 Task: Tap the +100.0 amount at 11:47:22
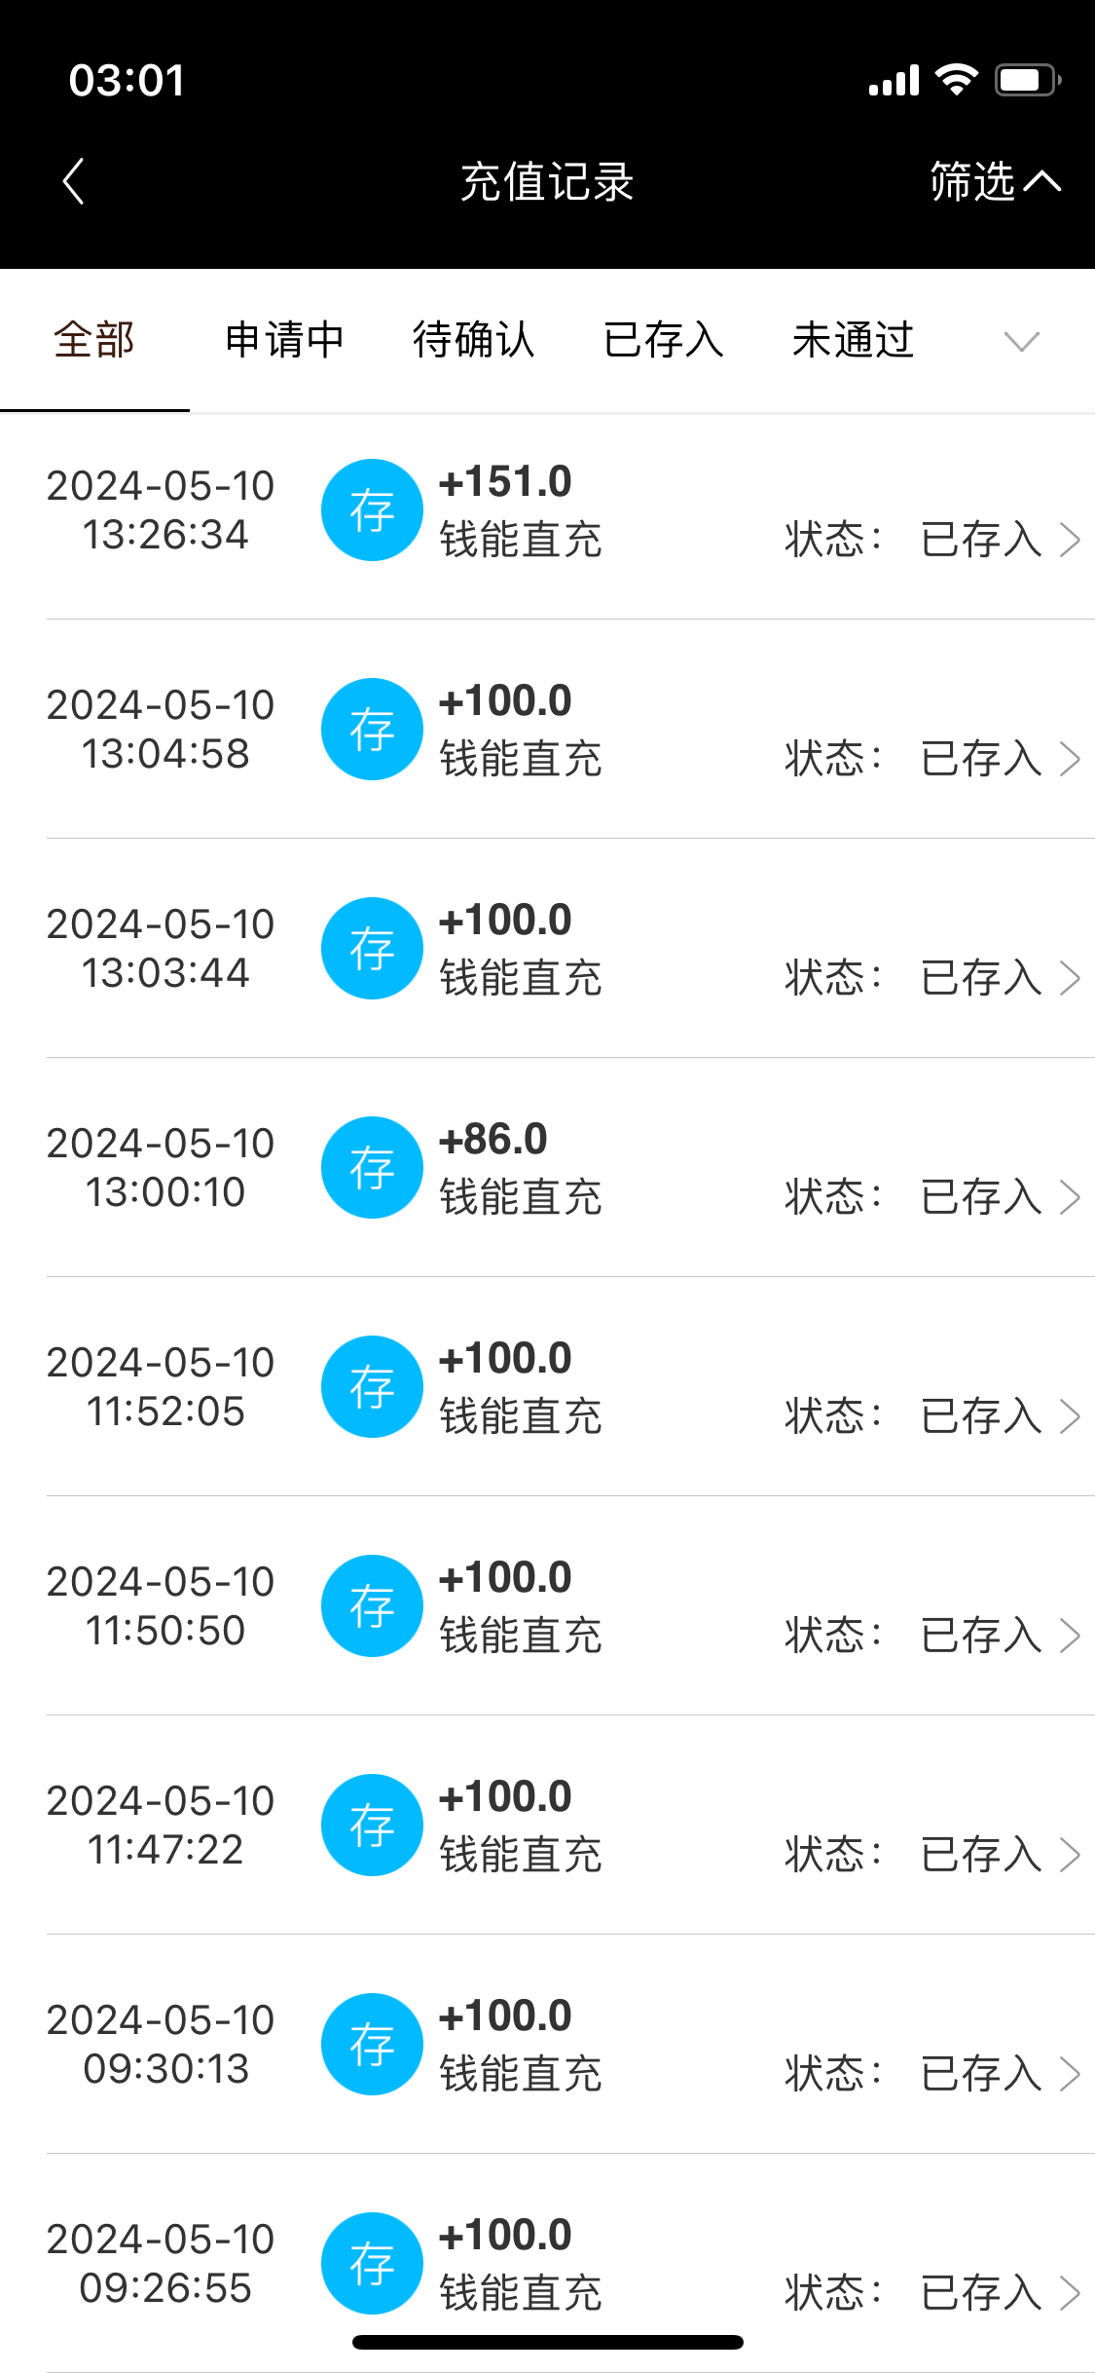coord(505,1797)
